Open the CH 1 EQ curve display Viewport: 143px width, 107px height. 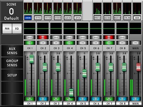(x=29, y=29)
